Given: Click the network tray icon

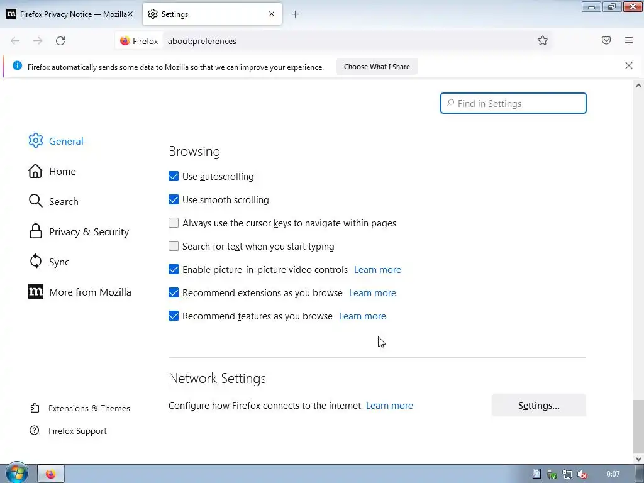Looking at the screenshot, I should tap(567, 474).
